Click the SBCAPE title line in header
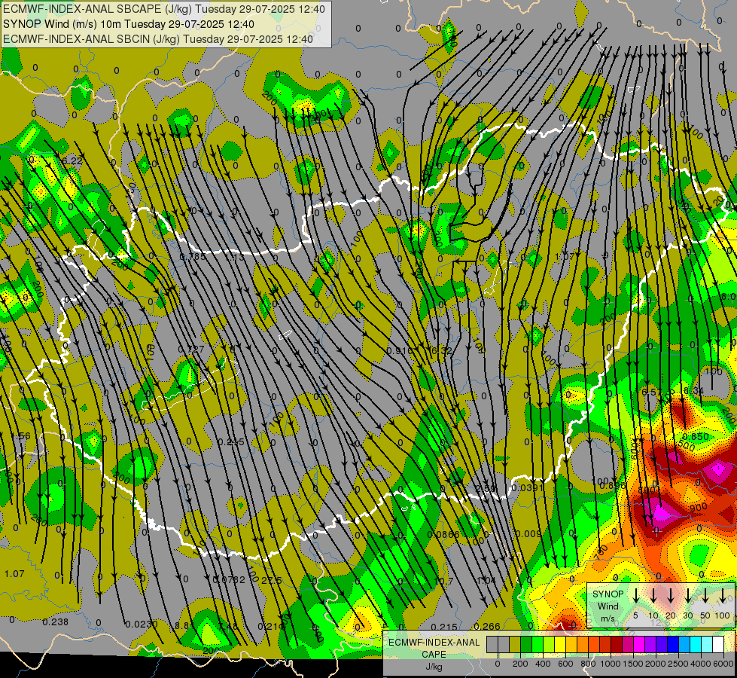The height and width of the screenshot is (678, 737). 164,9
